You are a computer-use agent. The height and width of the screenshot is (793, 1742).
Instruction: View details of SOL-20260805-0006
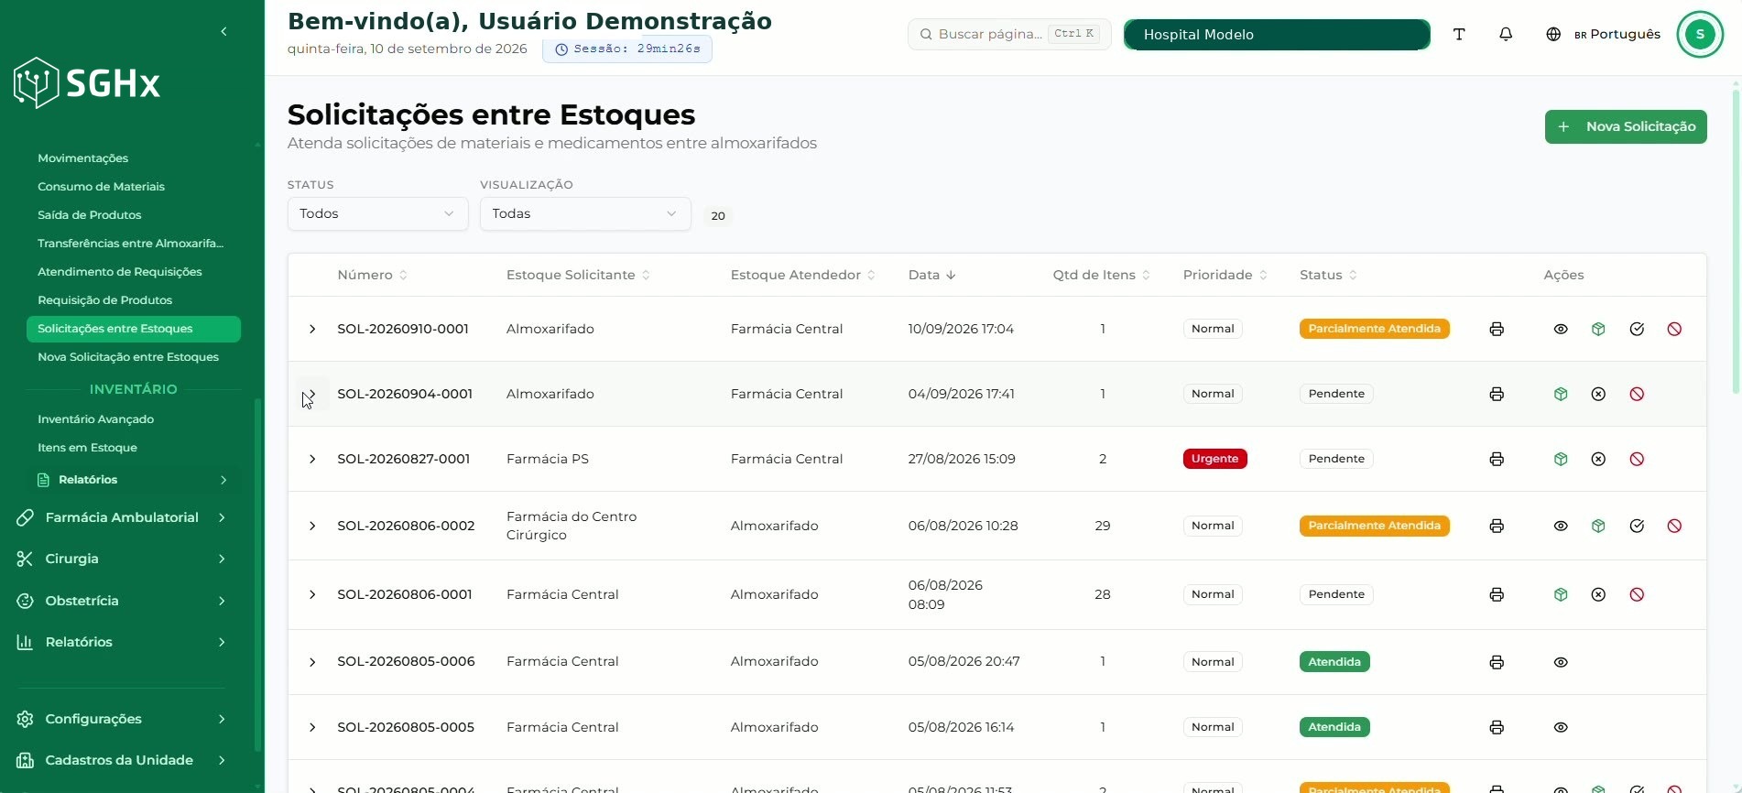click(1561, 662)
